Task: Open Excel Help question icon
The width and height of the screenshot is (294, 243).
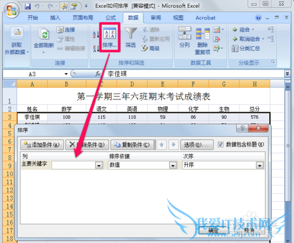Action: pyautogui.click(x=258, y=18)
